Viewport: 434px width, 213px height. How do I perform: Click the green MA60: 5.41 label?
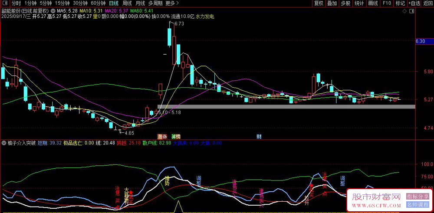tap(142, 11)
